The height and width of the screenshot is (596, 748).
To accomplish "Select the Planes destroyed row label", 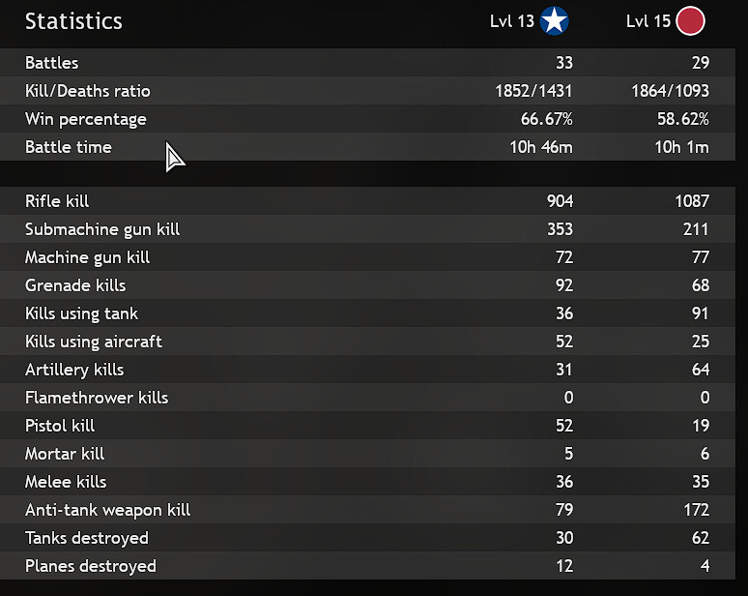I will pos(91,566).
